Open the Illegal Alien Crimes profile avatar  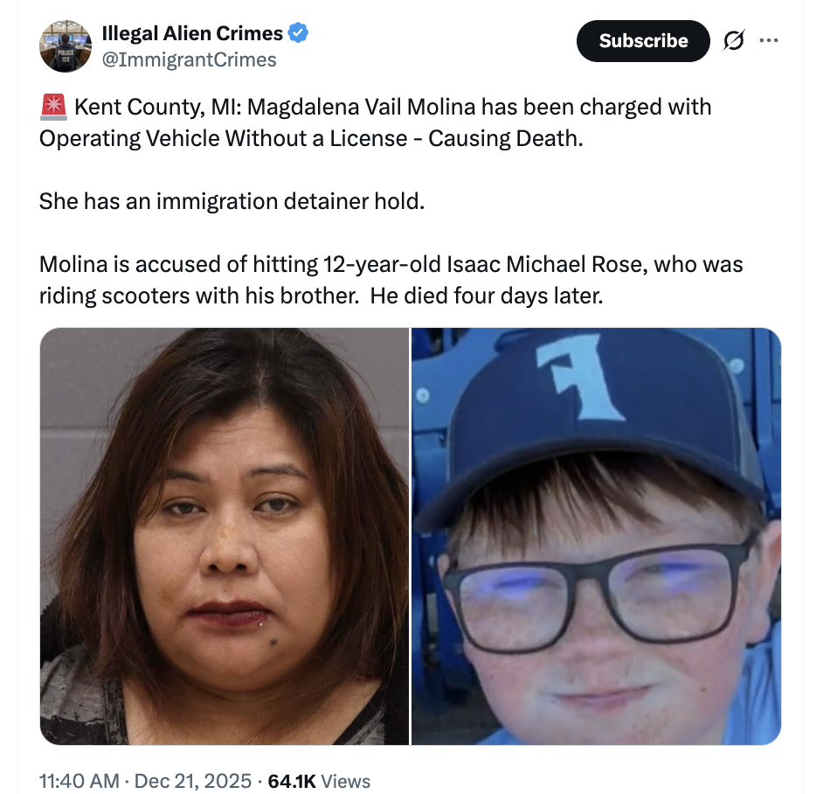66,46
